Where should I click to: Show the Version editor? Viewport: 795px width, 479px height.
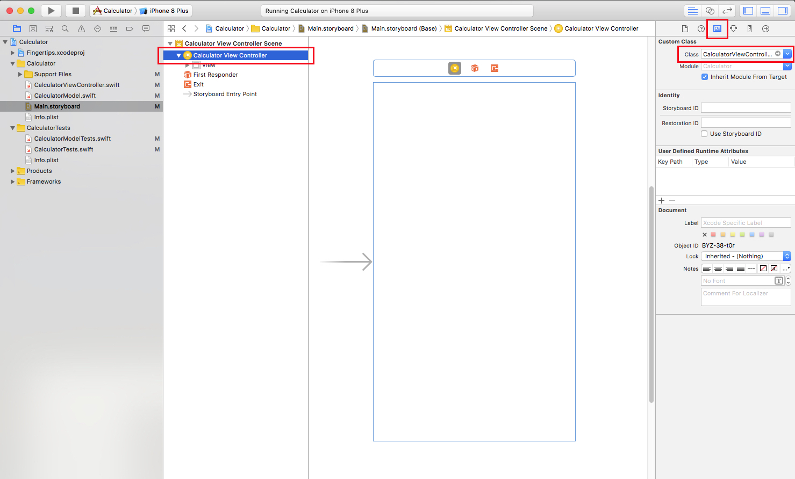click(727, 11)
